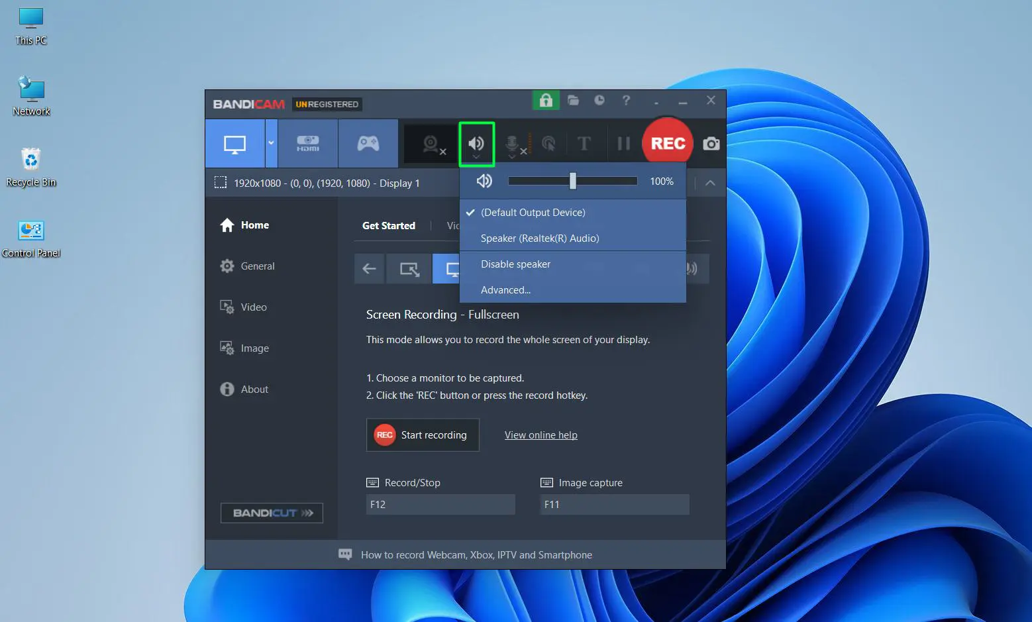Click the green padlock icon in titlebar
The height and width of the screenshot is (622, 1032).
545,100
